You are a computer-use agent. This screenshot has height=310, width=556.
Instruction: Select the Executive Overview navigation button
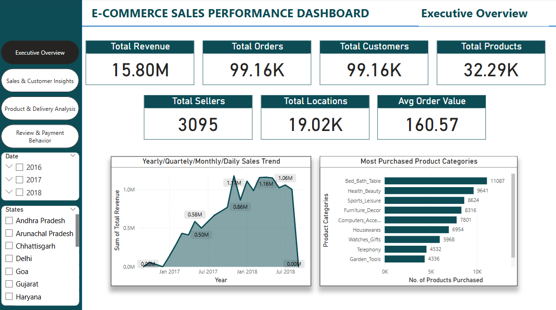tap(40, 53)
